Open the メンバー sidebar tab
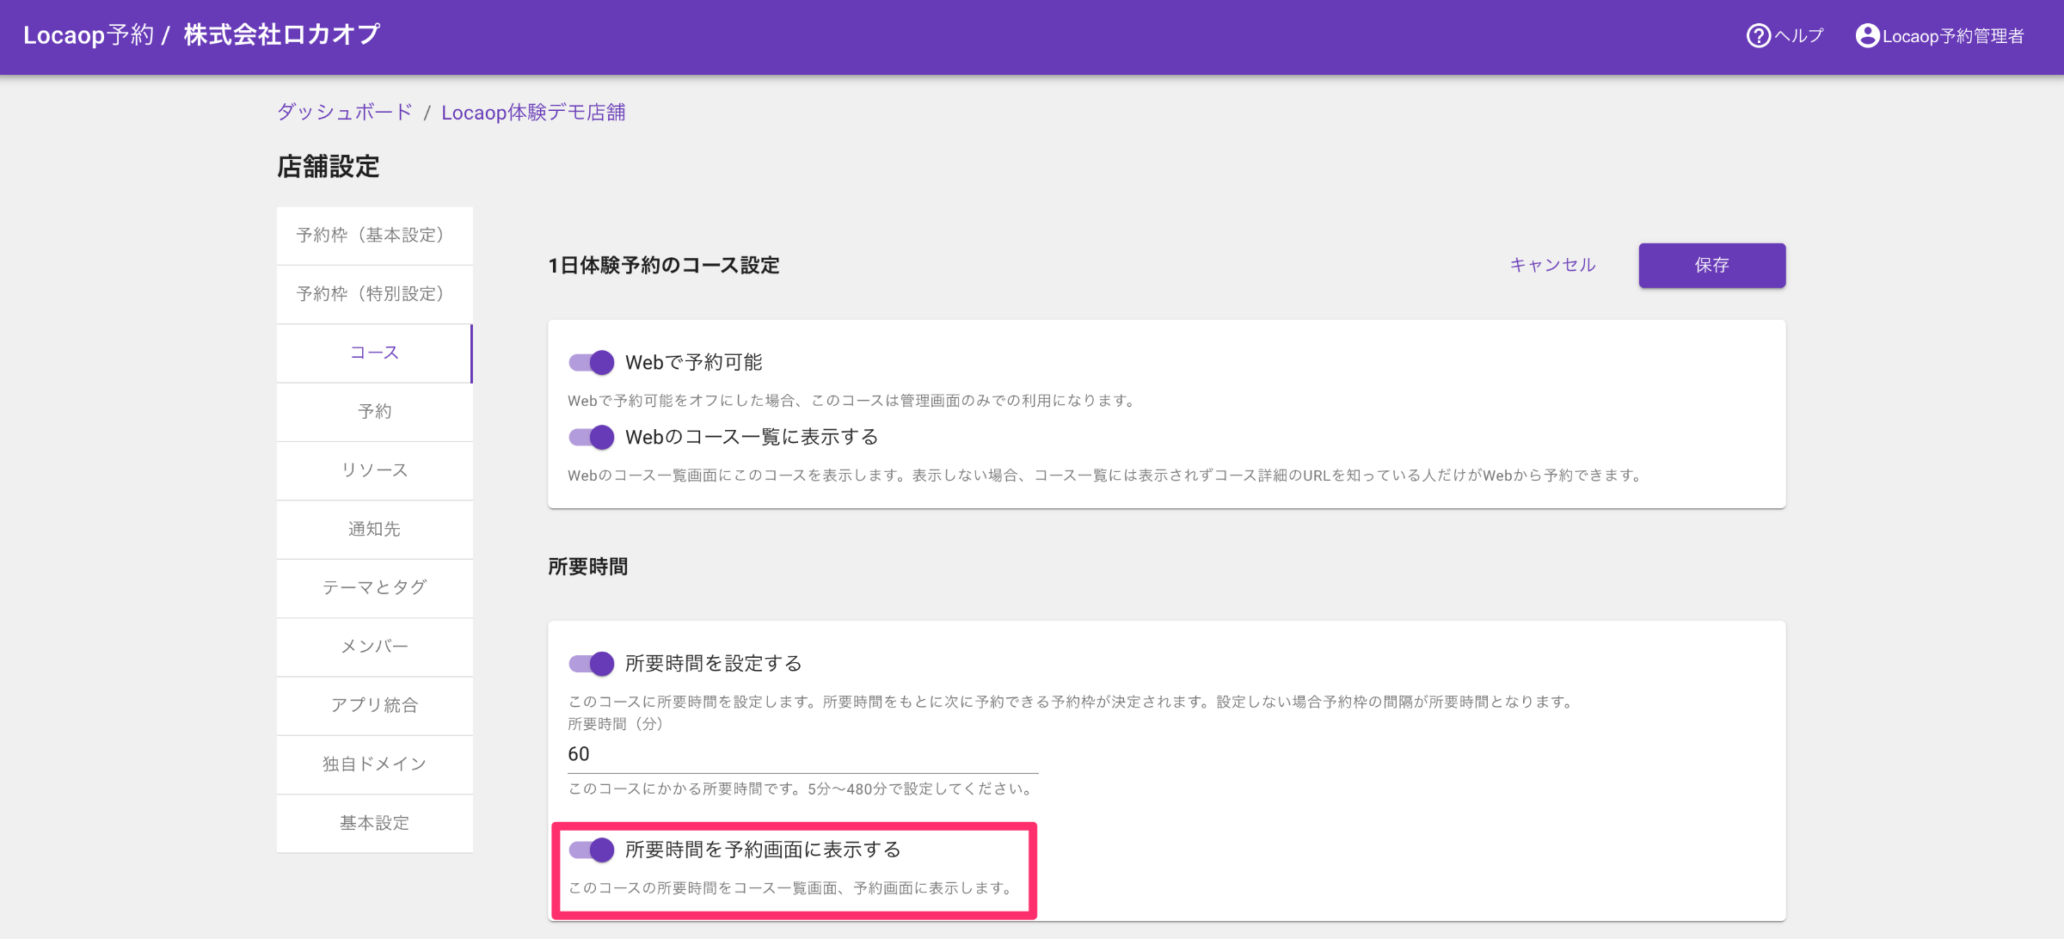The width and height of the screenshot is (2064, 939). (x=374, y=646)
